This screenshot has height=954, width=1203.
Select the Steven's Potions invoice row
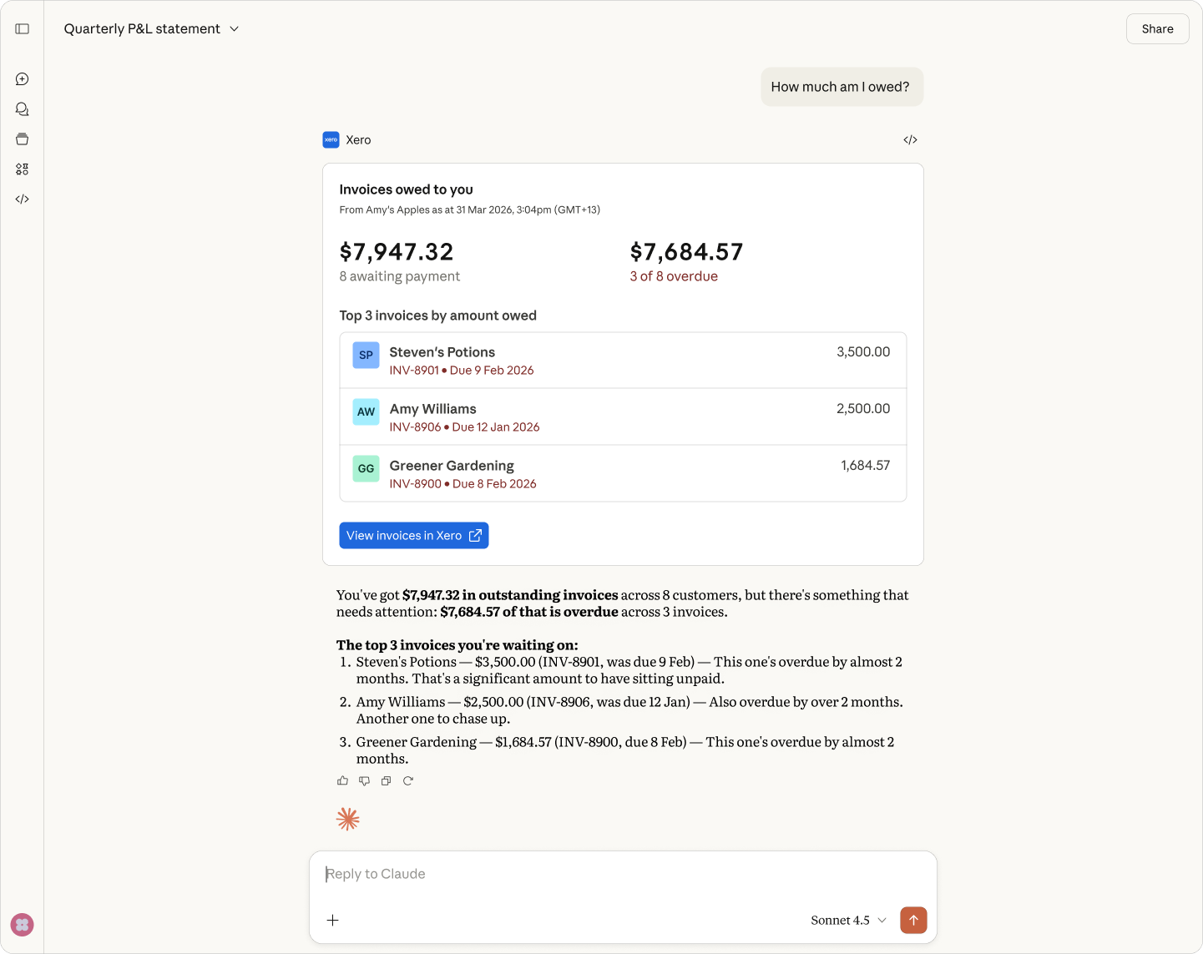(x=623, y=361)
